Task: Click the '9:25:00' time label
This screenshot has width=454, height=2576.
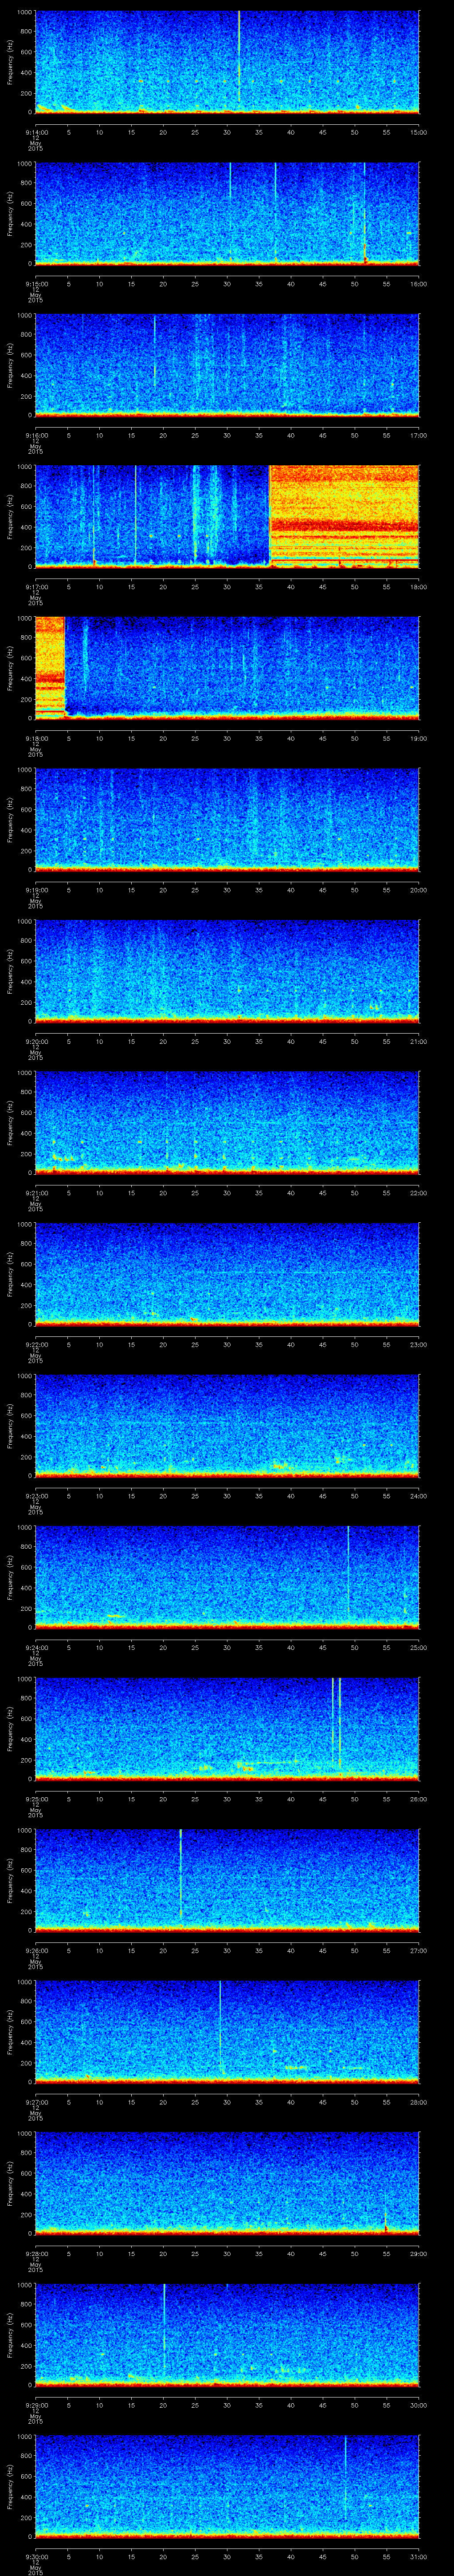Action: coord(36,1798)
